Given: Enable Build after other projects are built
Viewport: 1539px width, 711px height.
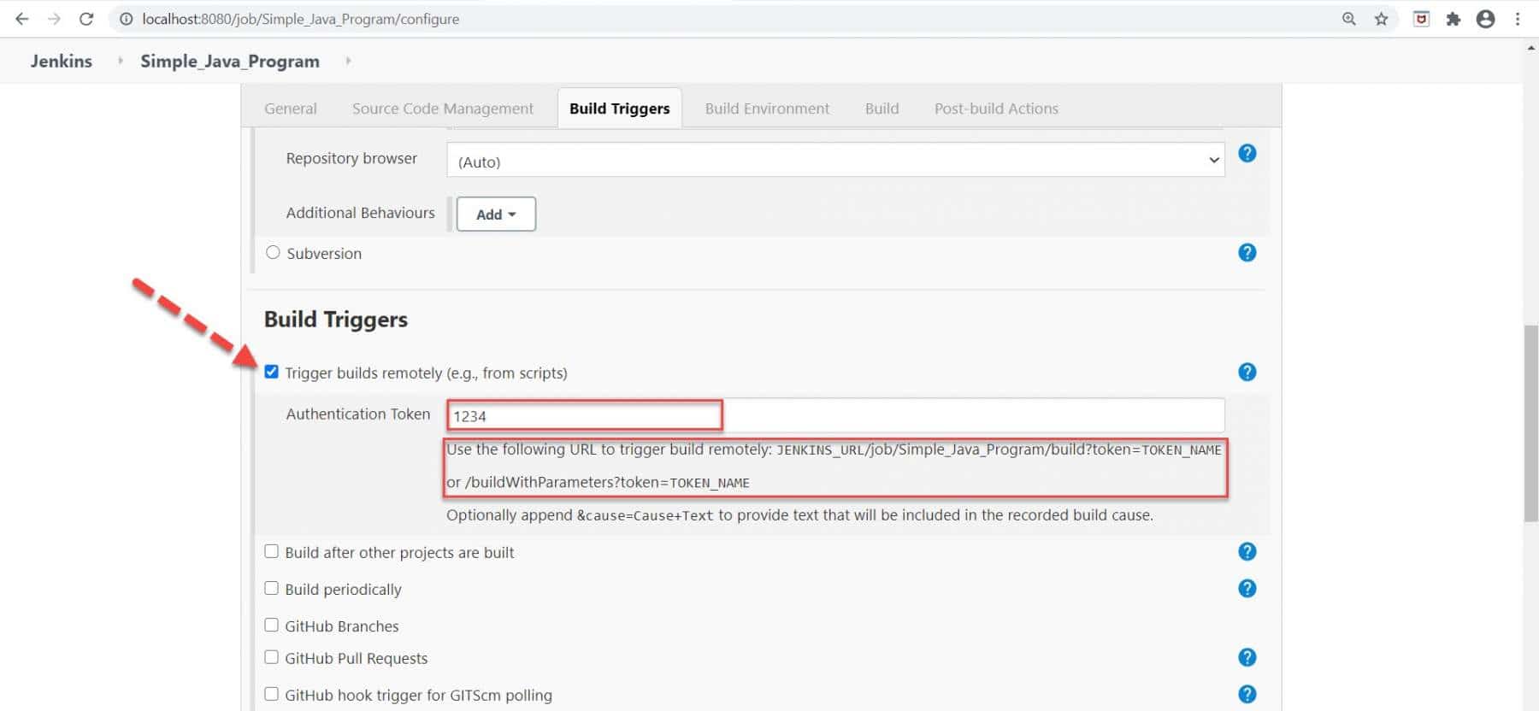Looking at the screenshot, I should pos(271,551).
